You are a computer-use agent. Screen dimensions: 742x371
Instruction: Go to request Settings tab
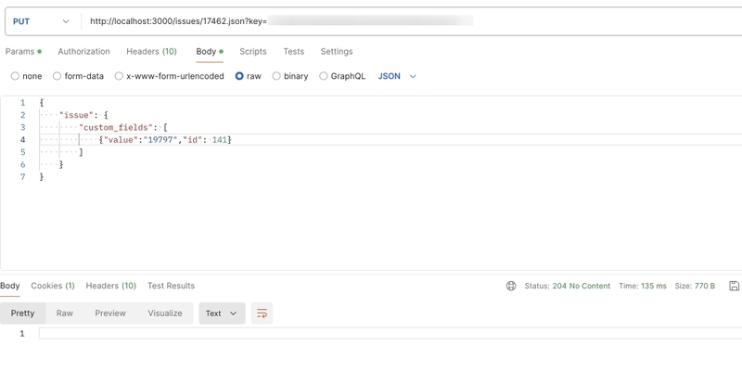point(336,52)
